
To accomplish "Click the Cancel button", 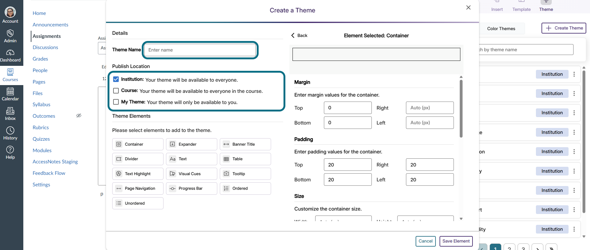I will tap(425, 241).
